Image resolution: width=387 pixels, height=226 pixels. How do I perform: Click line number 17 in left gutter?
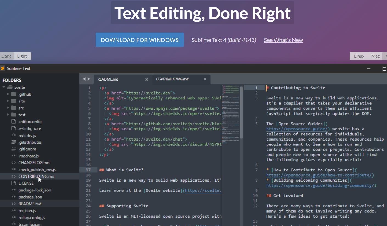(88, 170)
